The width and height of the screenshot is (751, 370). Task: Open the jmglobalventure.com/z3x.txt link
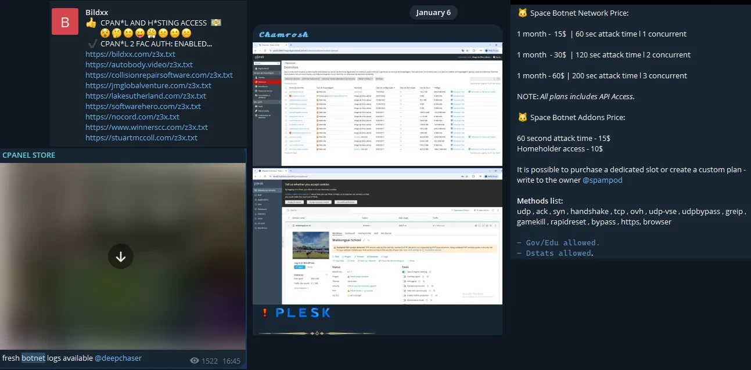[148, 85]
